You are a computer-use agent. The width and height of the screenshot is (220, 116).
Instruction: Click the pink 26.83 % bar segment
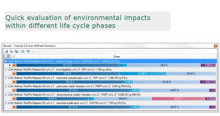pyautogui.click(x=178, y=99)
